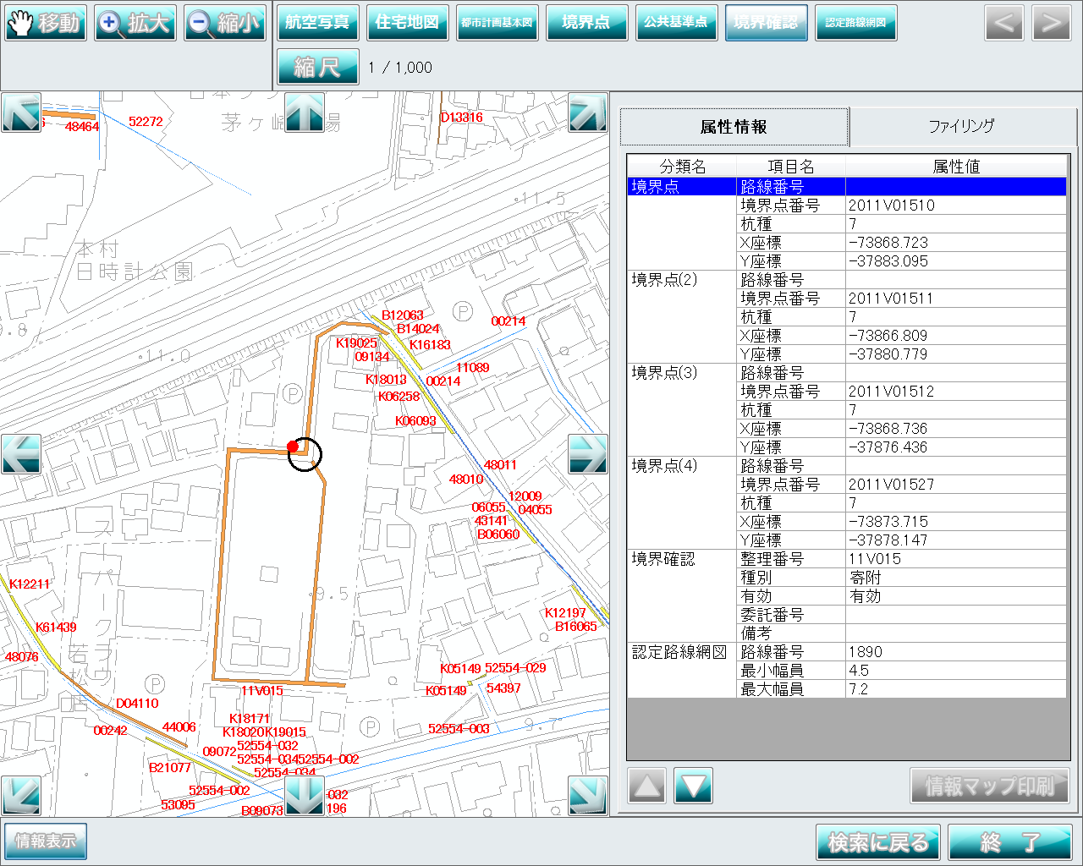Toggle the 住宅地図 residential map layer
This screenshot has height=866, width=1083.
[407, 23]
